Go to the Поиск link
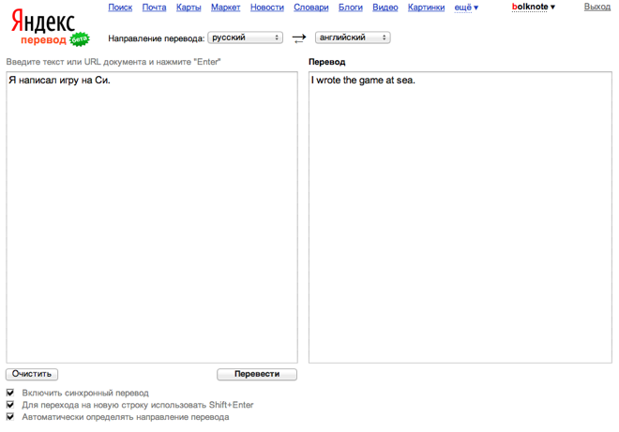Image resolution: width=619 pixels, height=432 pixels. pos(120,7)
